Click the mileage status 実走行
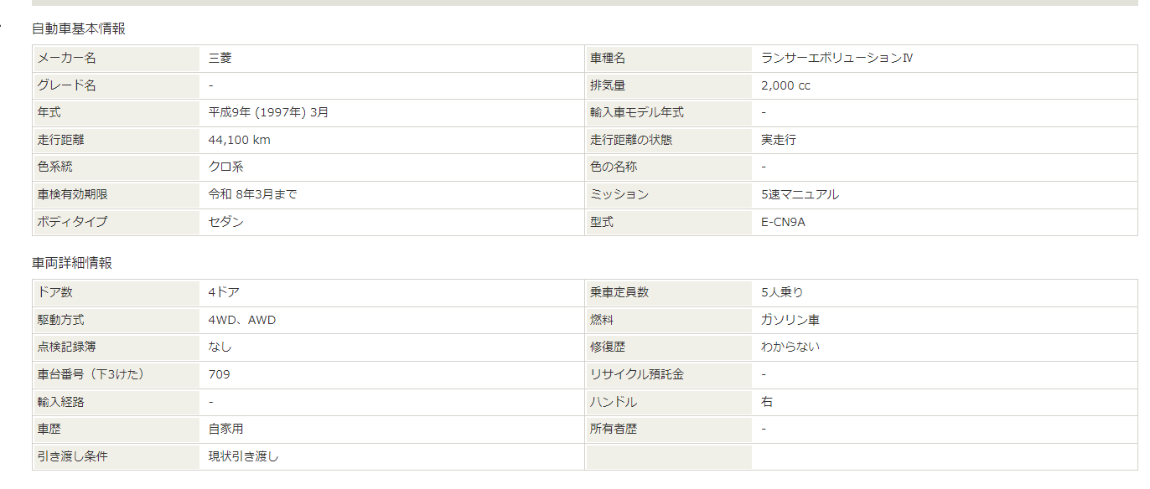Screen dimensions: 1150x489 coord(779,140)
